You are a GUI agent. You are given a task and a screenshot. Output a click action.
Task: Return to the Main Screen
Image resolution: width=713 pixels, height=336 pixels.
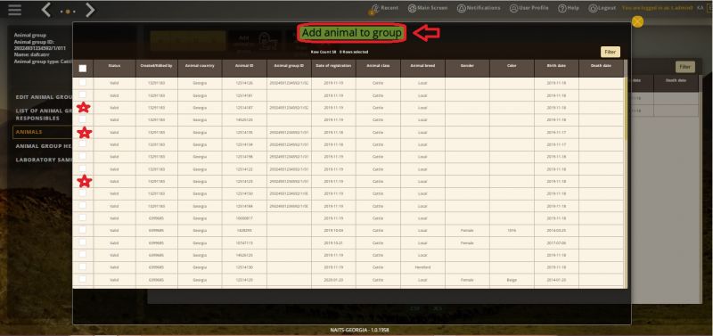point(428,8)
